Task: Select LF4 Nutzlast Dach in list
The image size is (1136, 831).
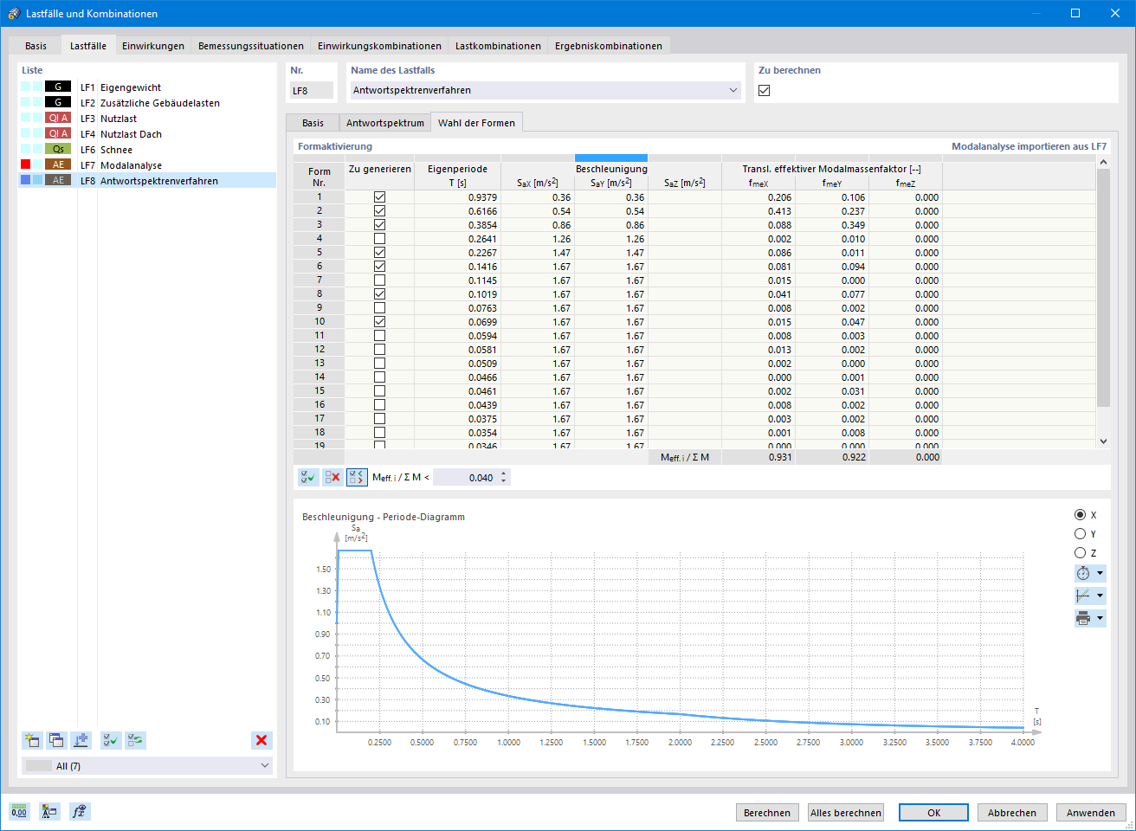Action: click(147, 133)
